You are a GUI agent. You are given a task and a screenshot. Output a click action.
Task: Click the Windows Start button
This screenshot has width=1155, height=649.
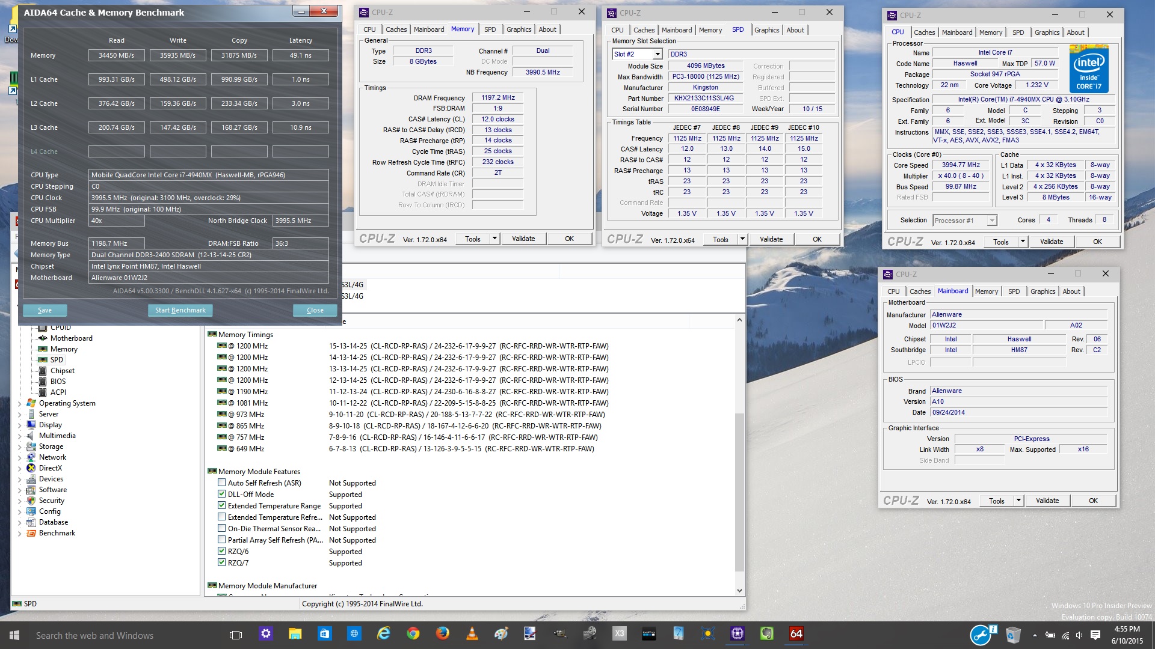(14, 635)
